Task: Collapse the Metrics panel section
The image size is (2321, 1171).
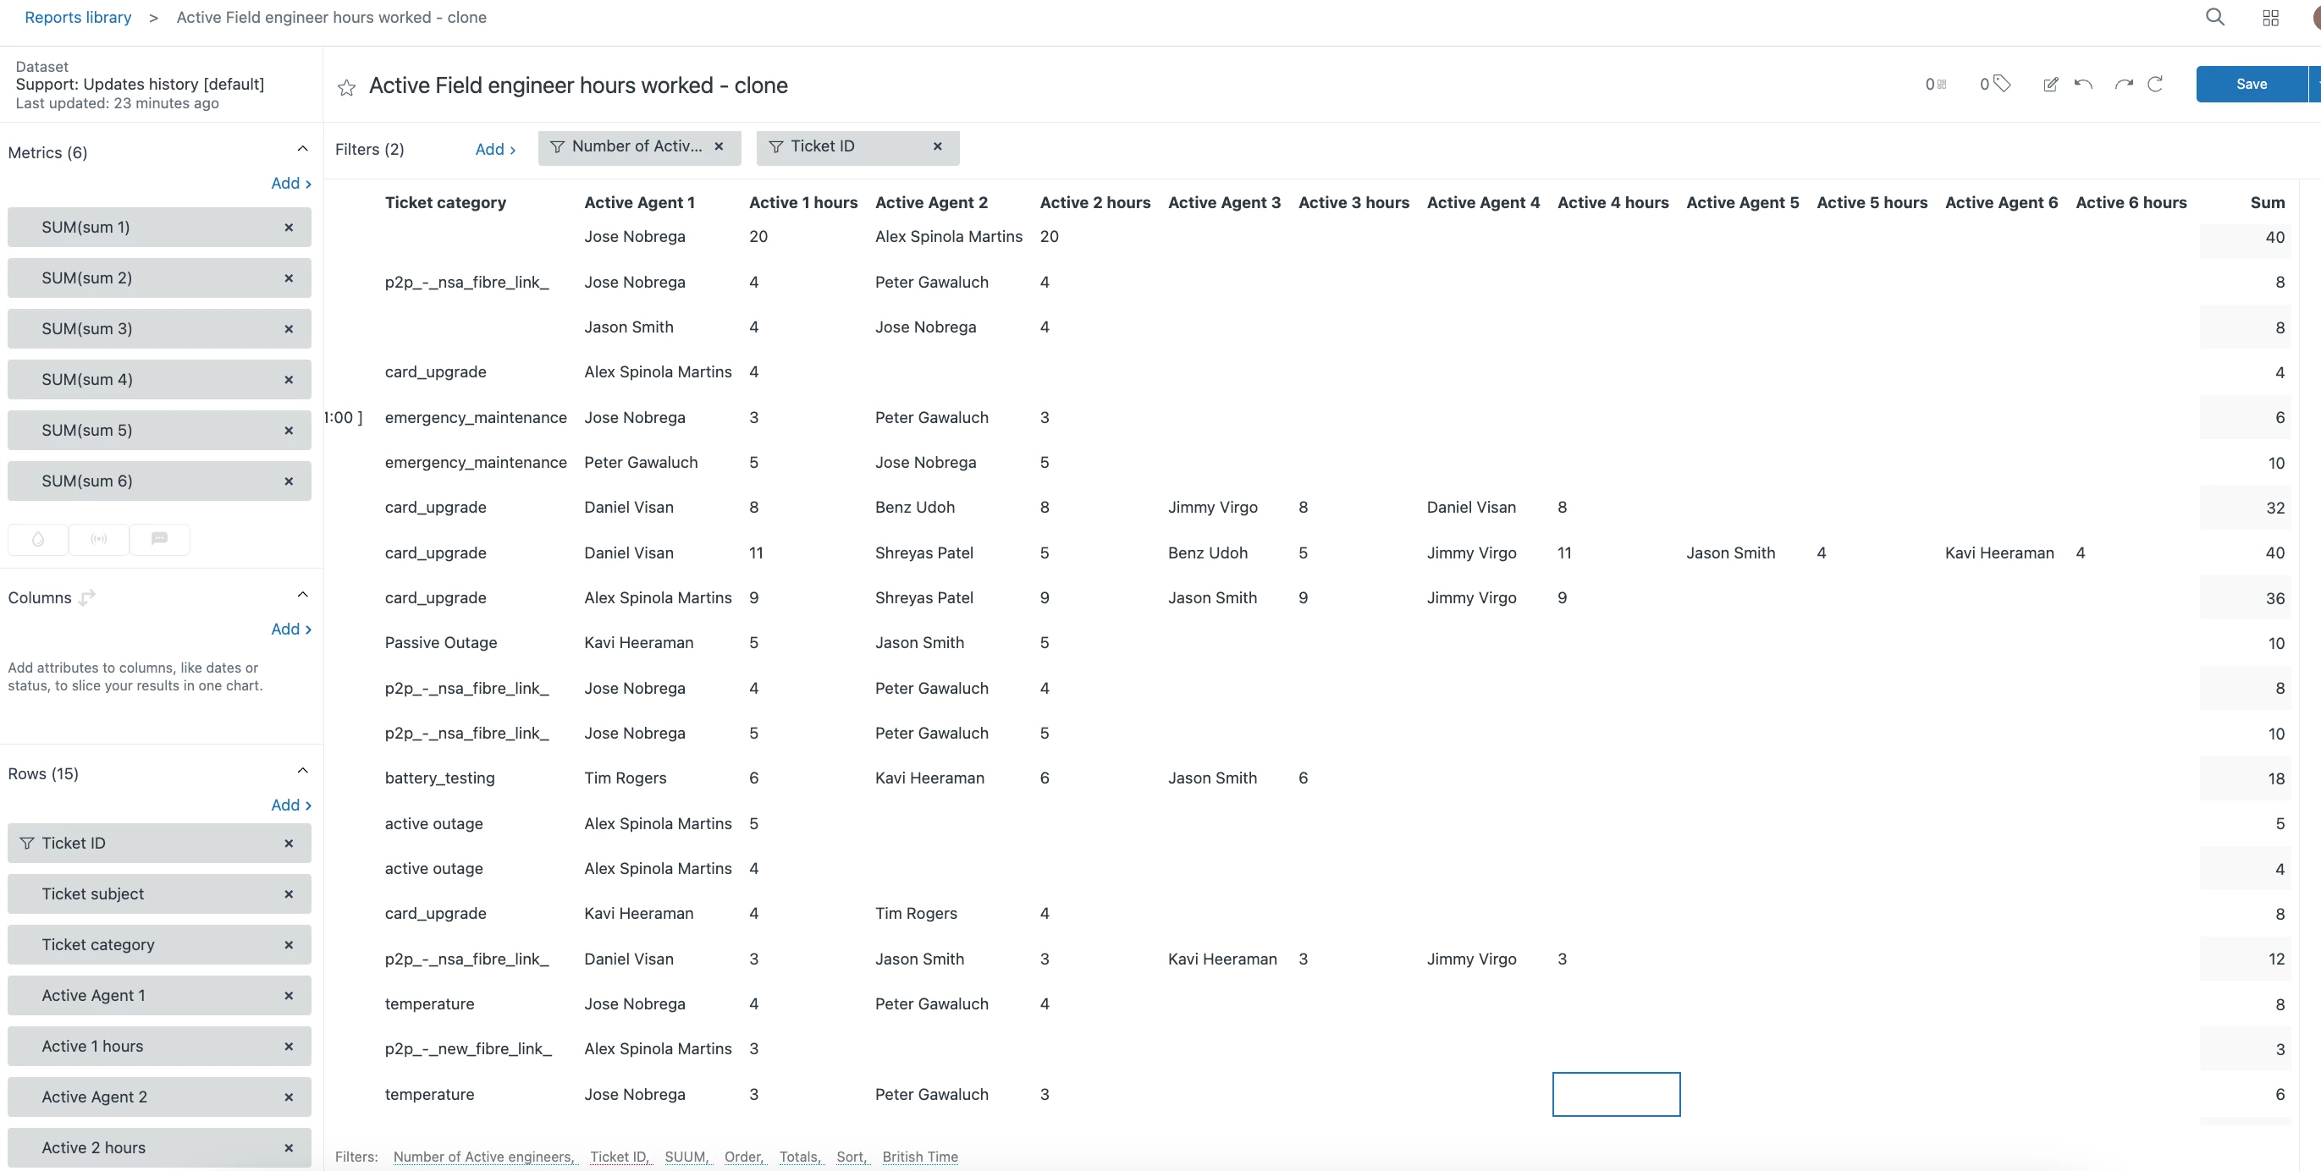Action: (x=303, y=149)
